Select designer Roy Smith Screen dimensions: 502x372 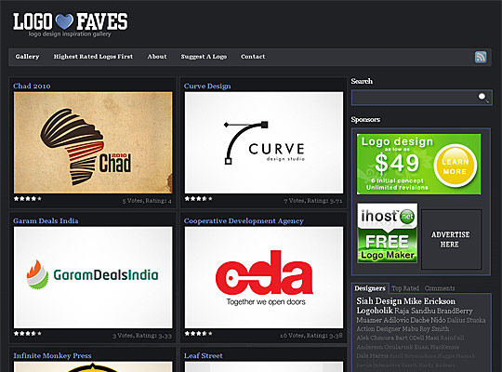434,329
